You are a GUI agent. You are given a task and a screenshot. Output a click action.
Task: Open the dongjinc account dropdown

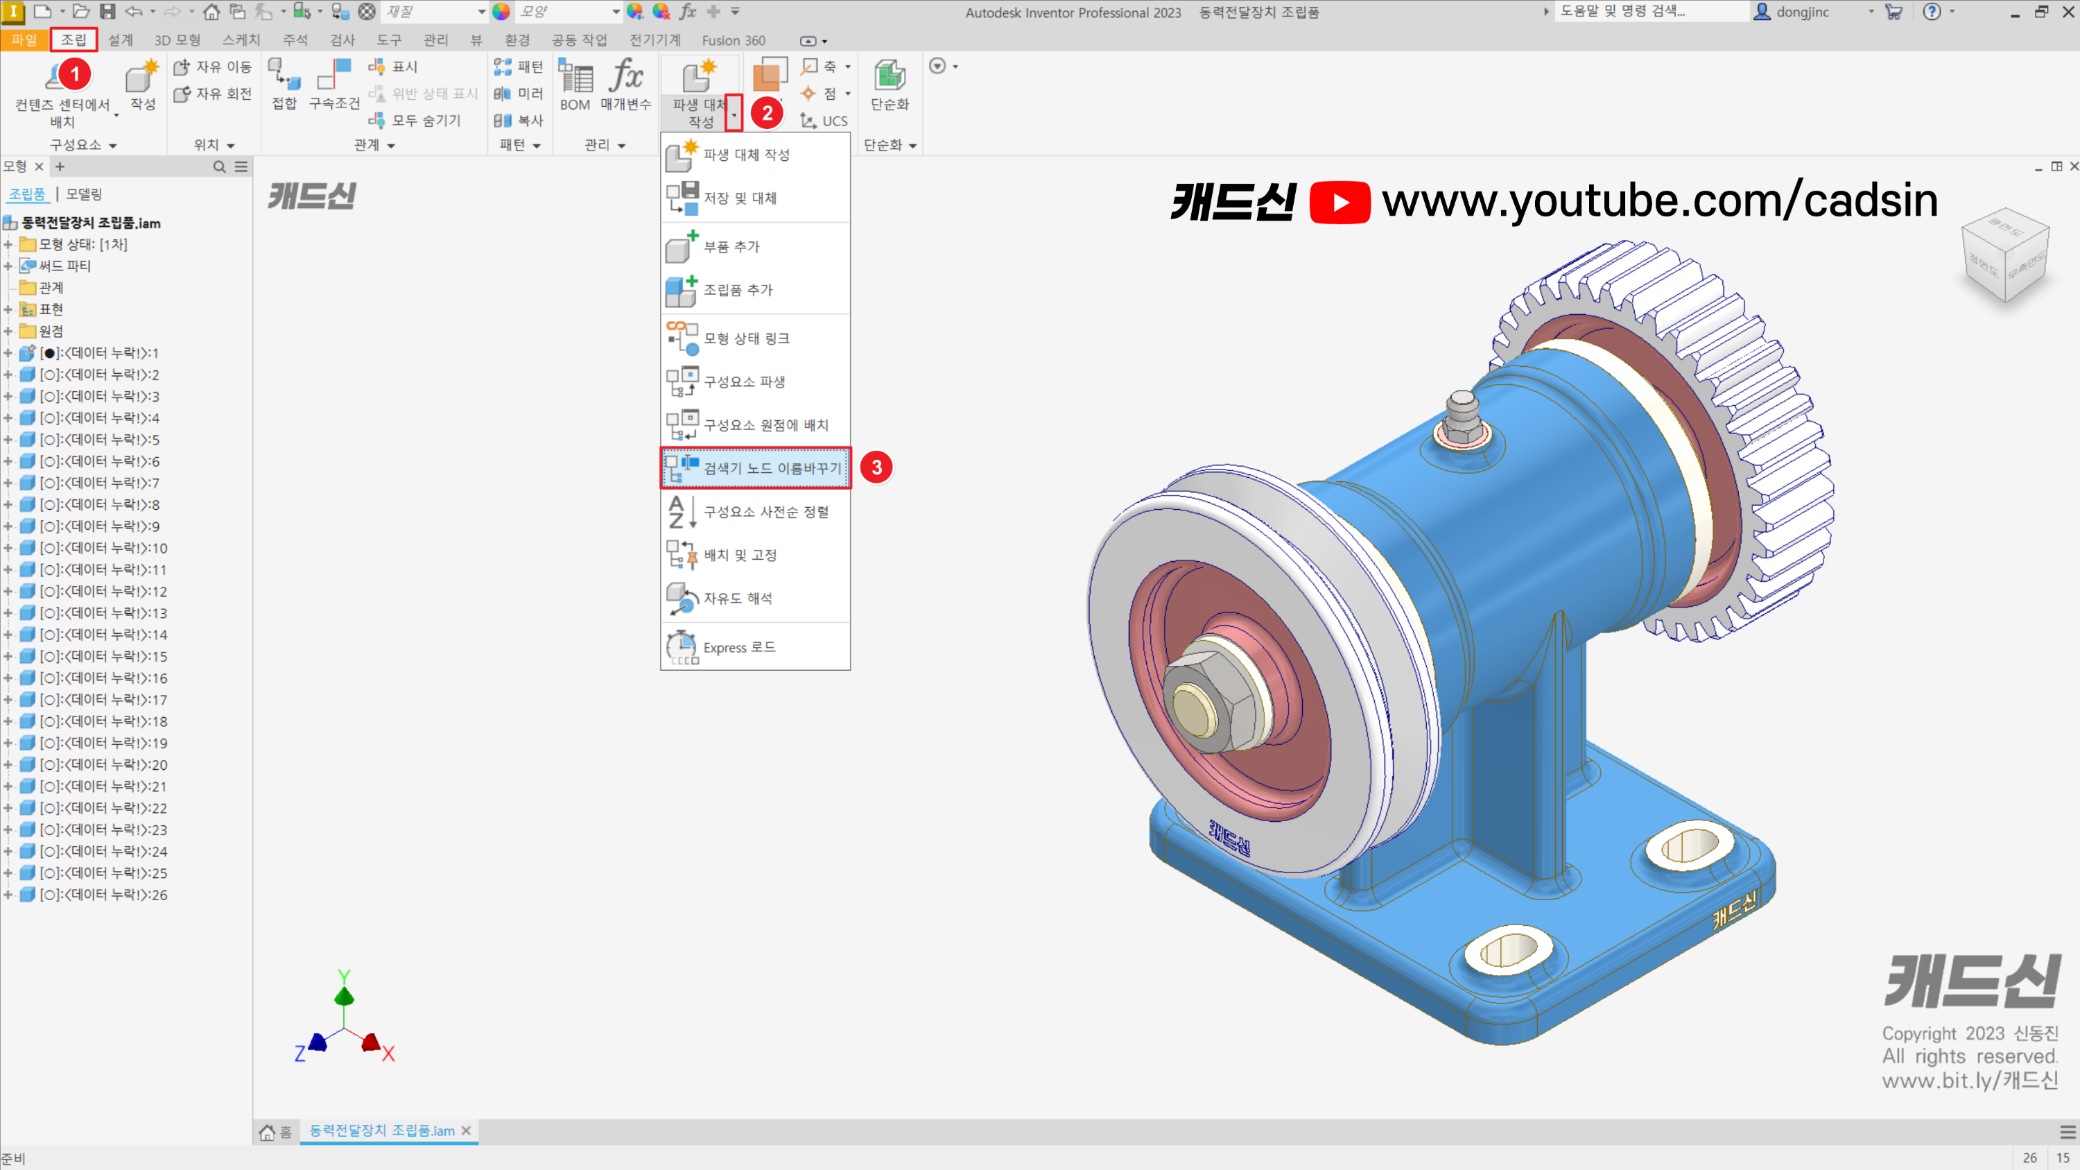(1870, 11)
